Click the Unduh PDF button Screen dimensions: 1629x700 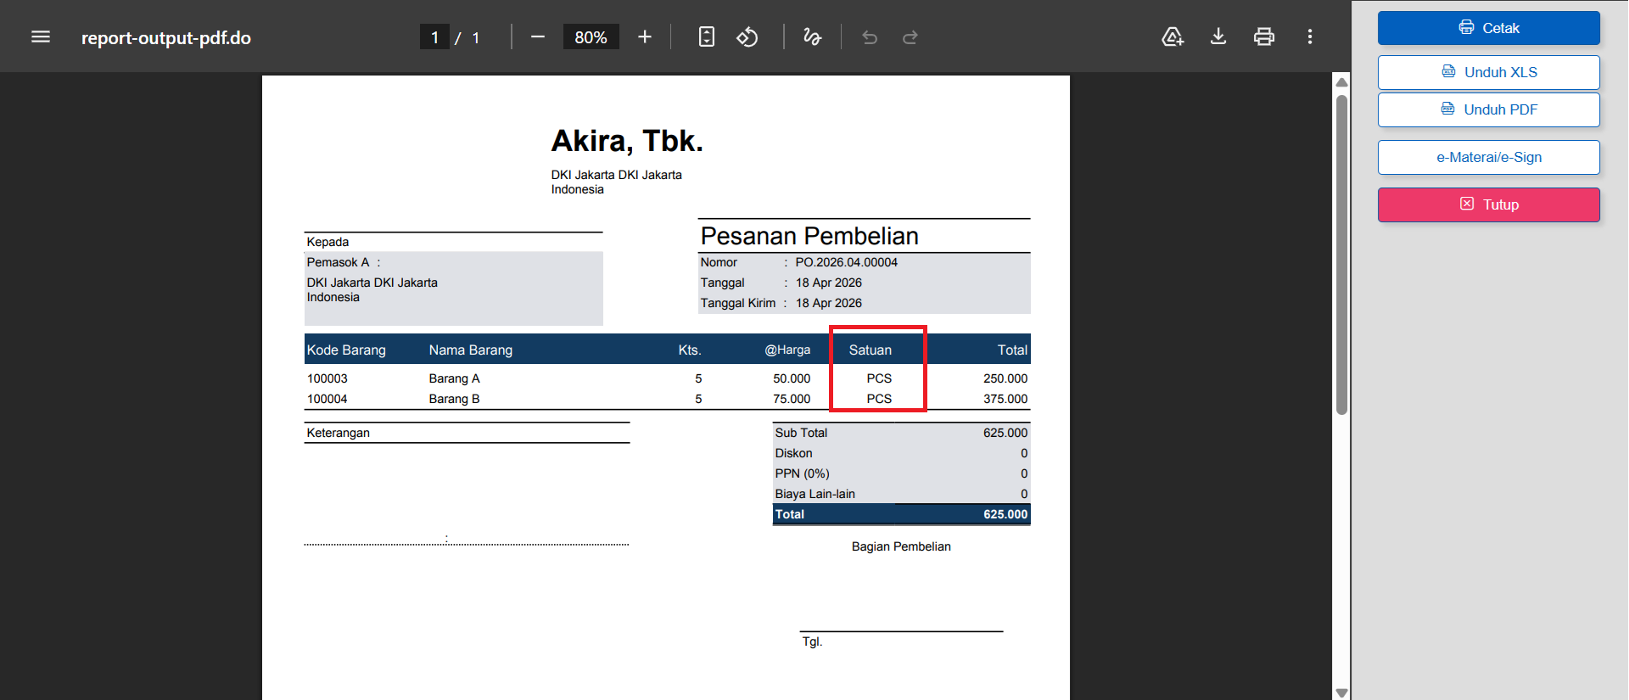point(1488,109)
